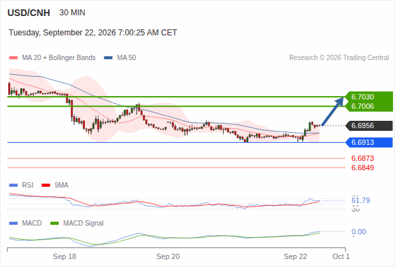Click the 6.7030 green resistance label

tap(362, 97)
